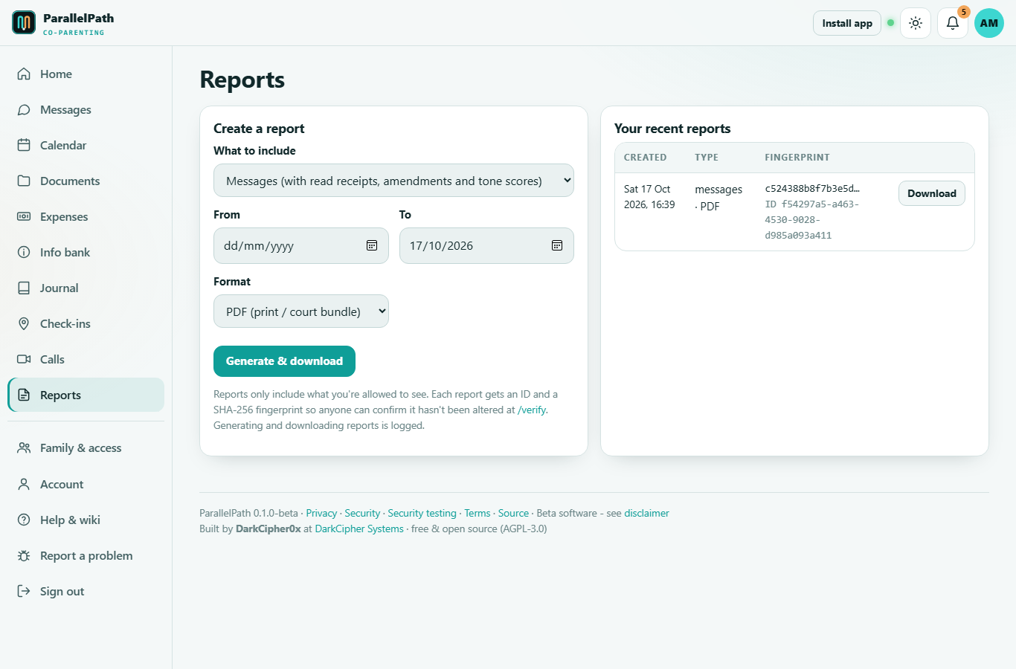Go to Calendar in the sidebar
The width and height of the screenshot is (1016, 669).
86,145
